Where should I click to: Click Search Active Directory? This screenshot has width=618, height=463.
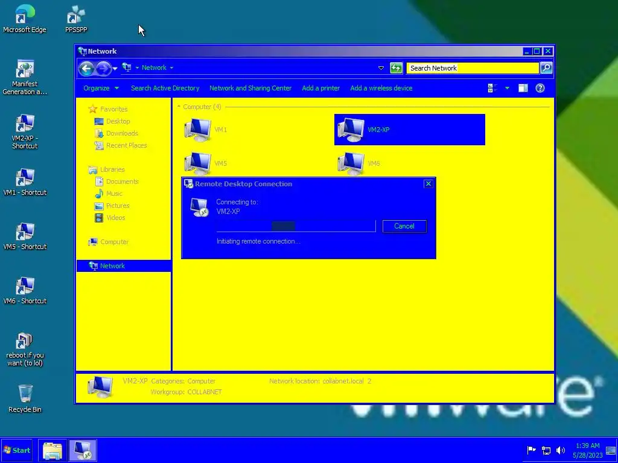tap(165, 88)
